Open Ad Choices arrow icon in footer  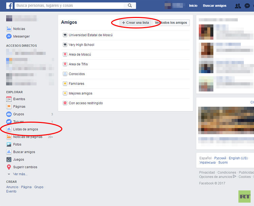pos(235,177)
